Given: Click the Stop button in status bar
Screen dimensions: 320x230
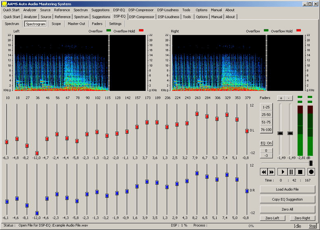Looking at the screenshot, I should pyautogui.click(x=312, y=226).
